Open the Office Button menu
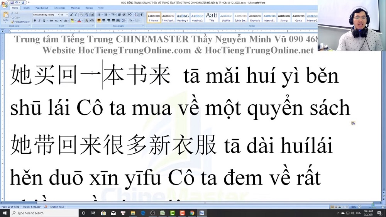Screen dimensions: 386x217 point(4,4)
